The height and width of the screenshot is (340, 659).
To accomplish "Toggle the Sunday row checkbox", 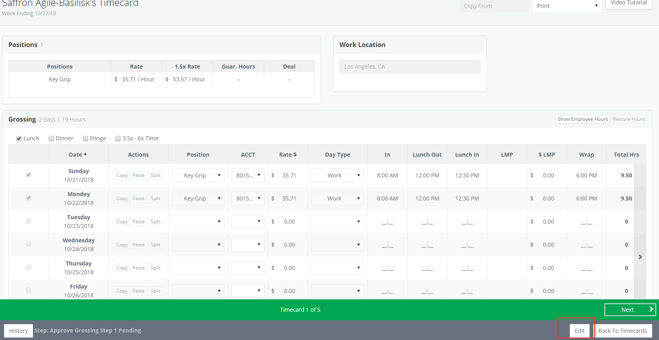I will tap(29, 175).
